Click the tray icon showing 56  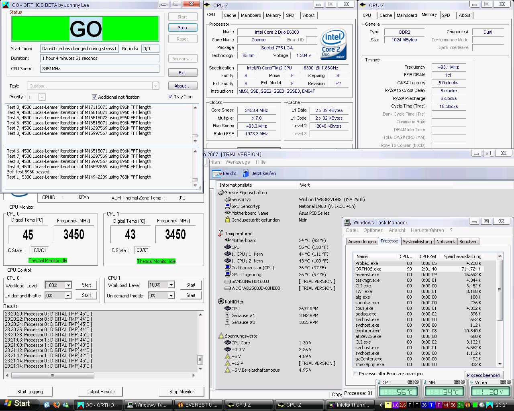453,405
